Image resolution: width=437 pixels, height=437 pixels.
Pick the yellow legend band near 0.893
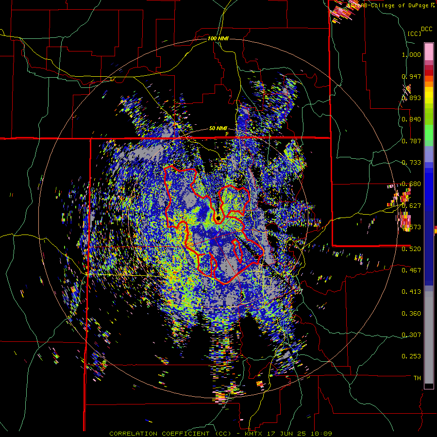click(429, 95)
